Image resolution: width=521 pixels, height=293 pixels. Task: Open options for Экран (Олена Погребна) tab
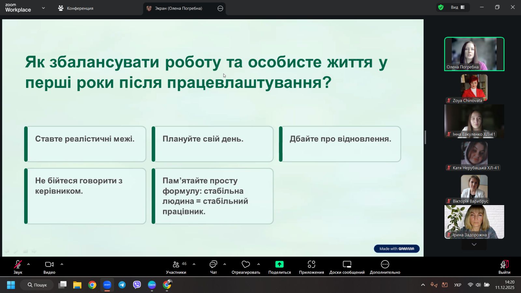(220, 8)
